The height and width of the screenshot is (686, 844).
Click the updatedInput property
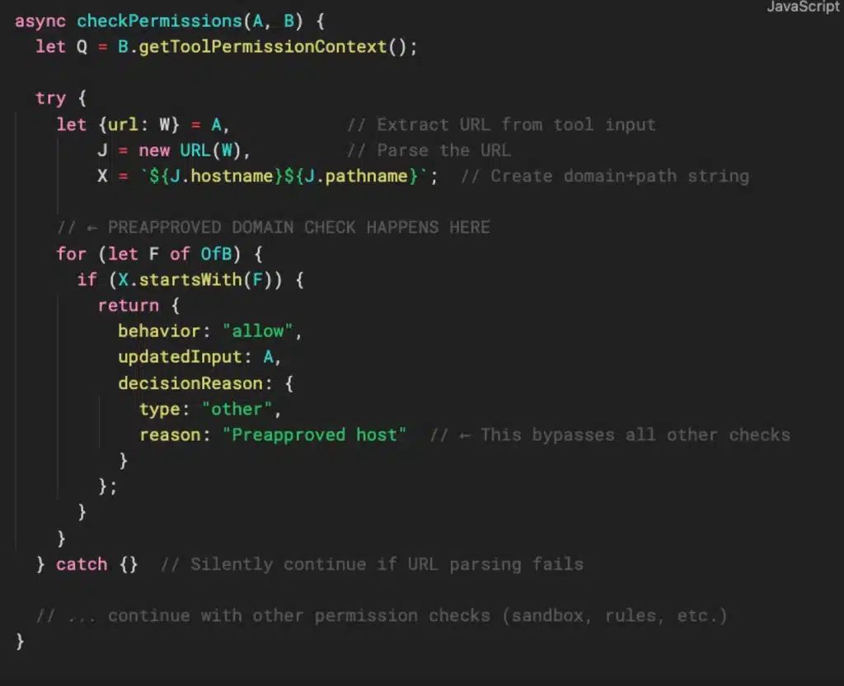click(x=180, y=357)
